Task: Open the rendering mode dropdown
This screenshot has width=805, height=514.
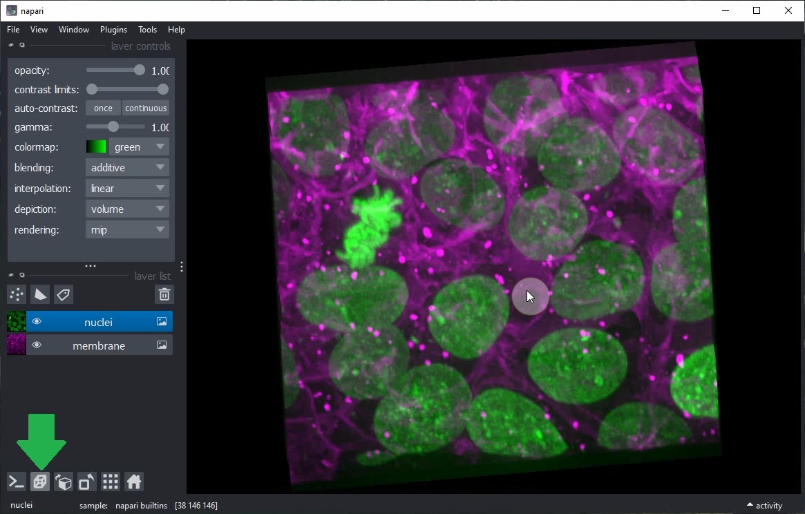Action: pos(128,230)
